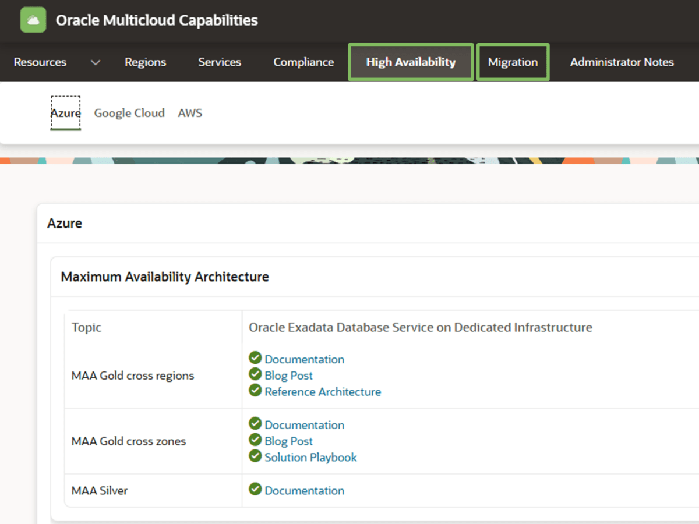
Task: Click the green checkmark beside Reference Architecture
Action: tap(255, 391)
